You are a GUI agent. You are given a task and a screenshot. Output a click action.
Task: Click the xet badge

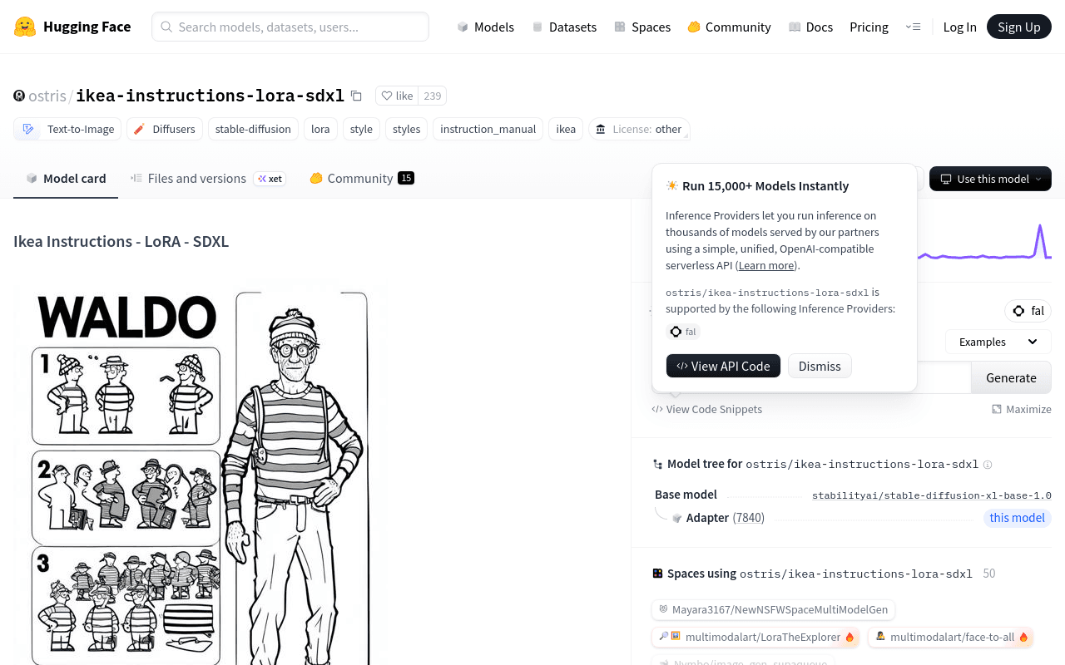(270, 179)
